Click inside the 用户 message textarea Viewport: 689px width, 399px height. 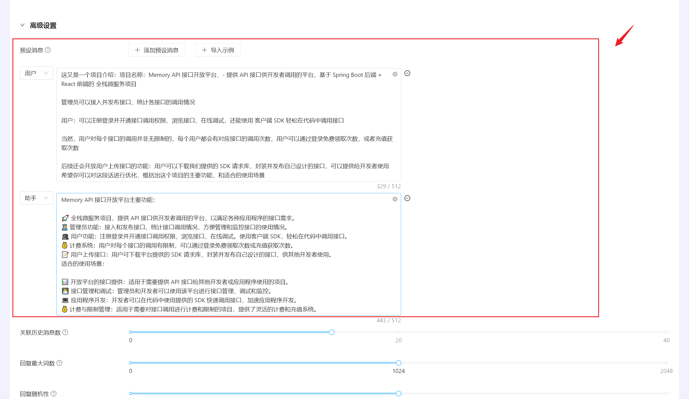229,125
